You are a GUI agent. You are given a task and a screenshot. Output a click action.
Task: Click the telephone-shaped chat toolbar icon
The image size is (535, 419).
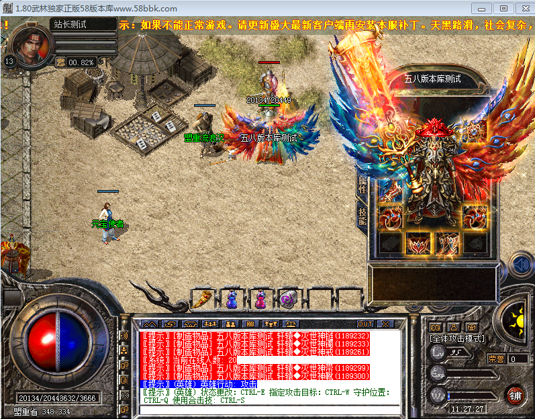pos(190,324)
